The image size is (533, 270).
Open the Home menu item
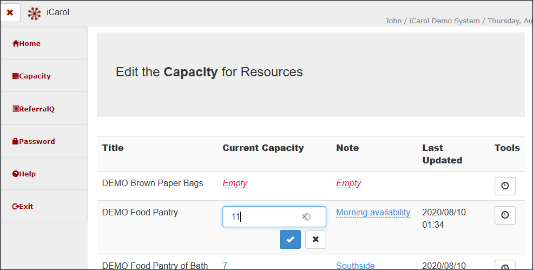click(x=27, y=44)
